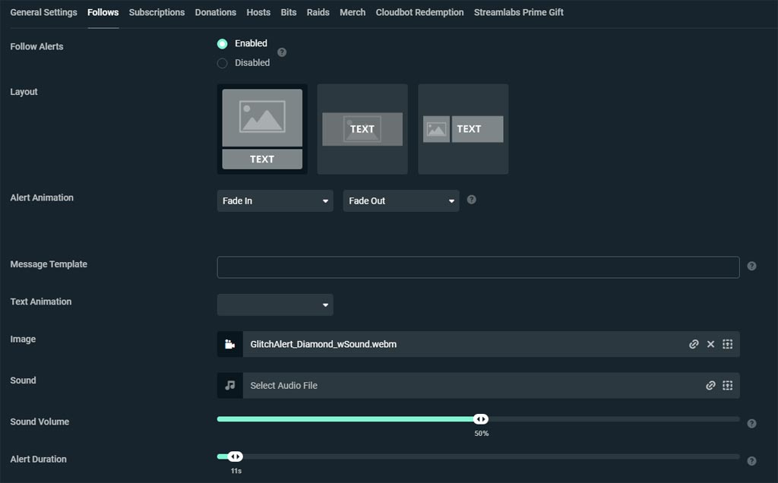Select the Enabled radio button
Image resolution: width=778 pixels, height=483 pixels.
(223, 43)
